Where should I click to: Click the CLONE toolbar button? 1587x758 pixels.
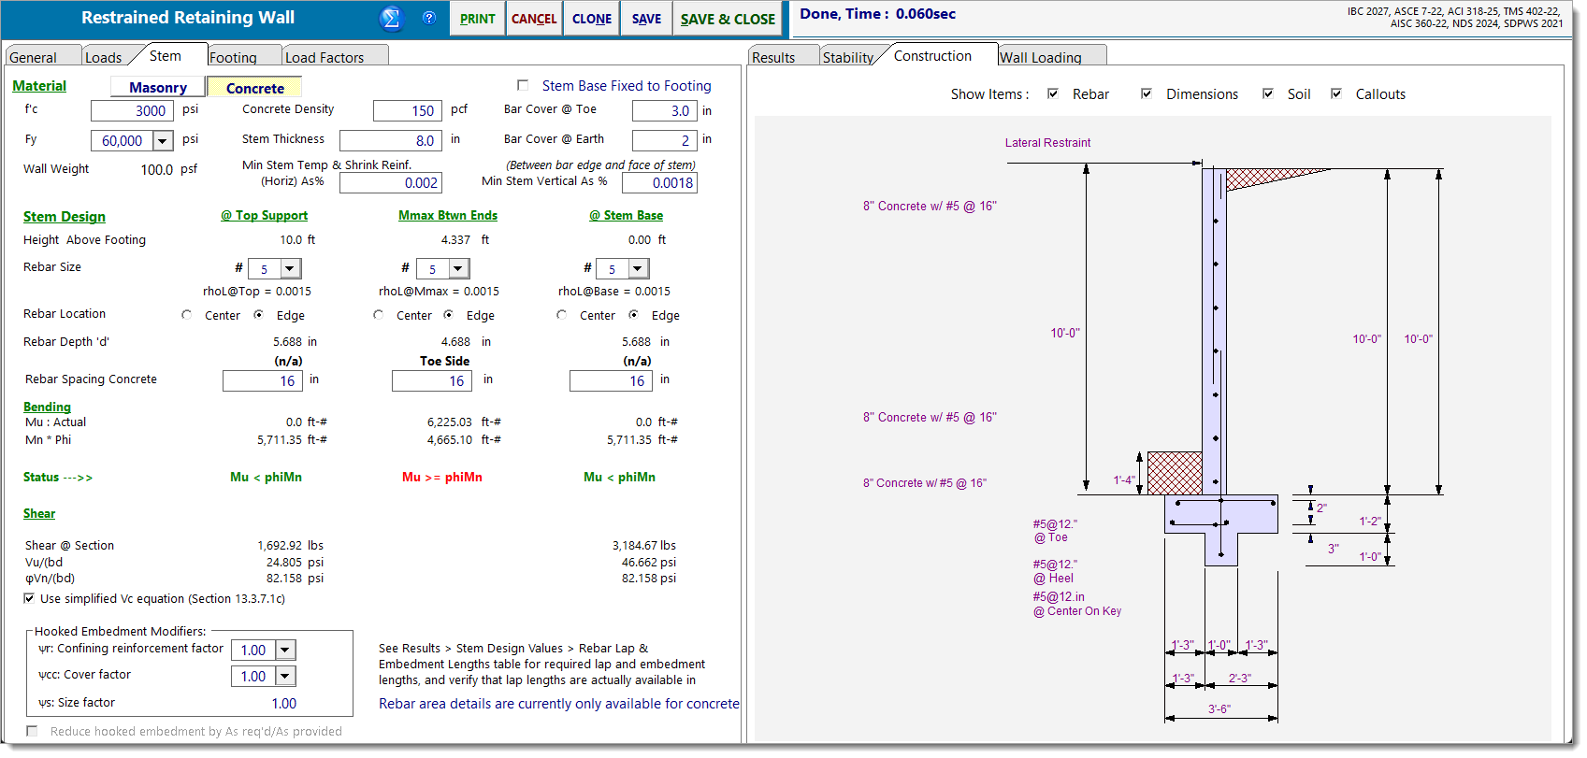point(592,19)
